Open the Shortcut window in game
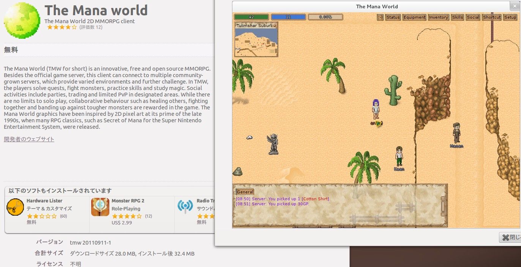The height and width of the screenshot is (267, 521). pyautogui.click(x=492, y=17)
